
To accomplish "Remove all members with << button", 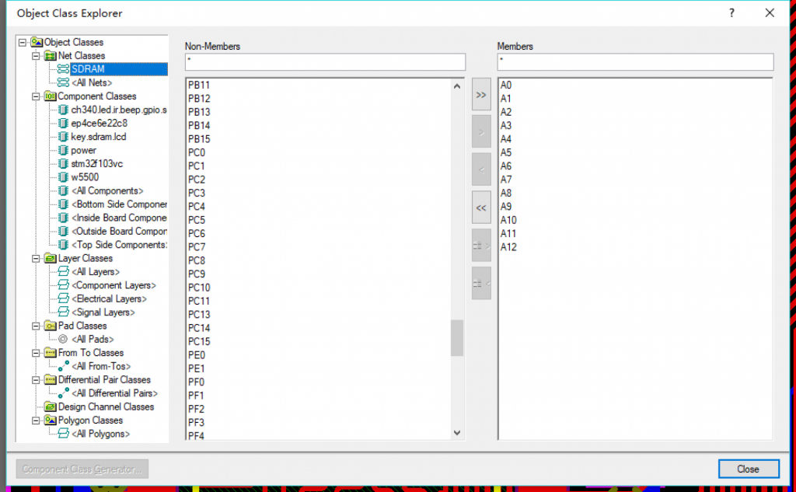I will [x=481, y=208].
